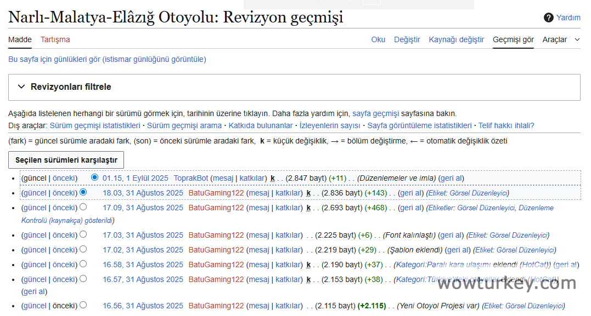
Task: Open the 16.56, 31 Ağustos 2025 revision
Action: click(143, 306)
